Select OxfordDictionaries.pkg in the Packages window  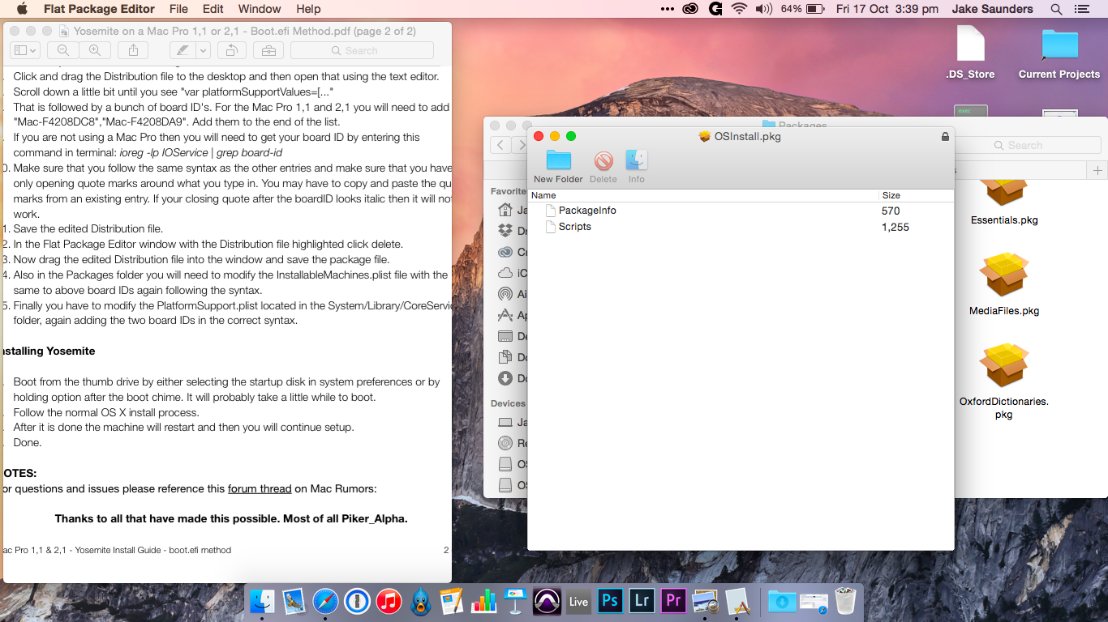click(1004, 381)
